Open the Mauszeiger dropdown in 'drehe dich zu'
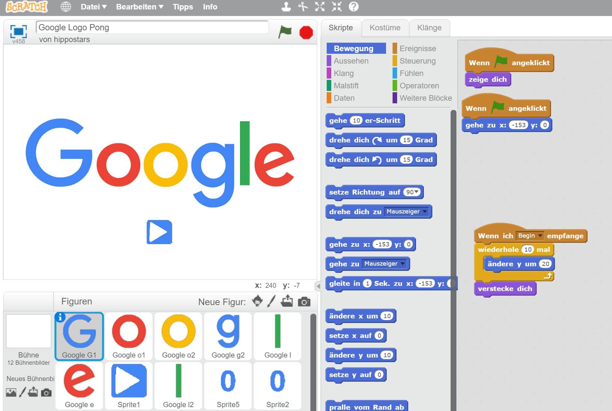Viewport: 612px width, 411px height. 407,212
